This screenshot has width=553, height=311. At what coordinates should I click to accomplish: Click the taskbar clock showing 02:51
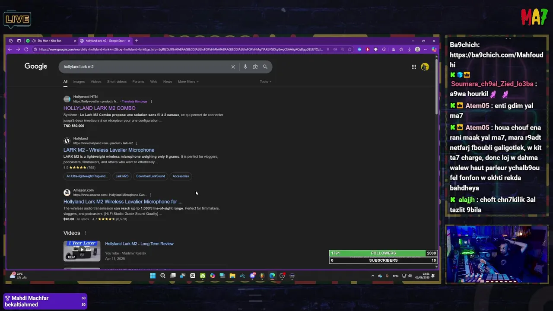tap(423, 276)
